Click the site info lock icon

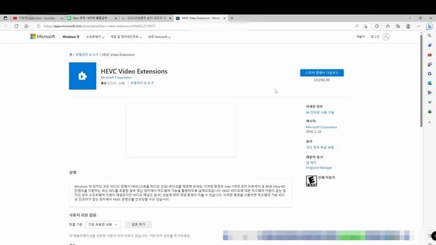point(39,26)
